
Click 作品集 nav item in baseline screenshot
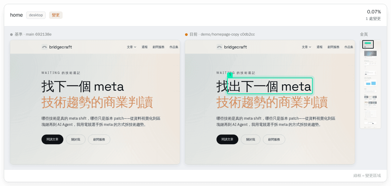click(x=174, y=47)
